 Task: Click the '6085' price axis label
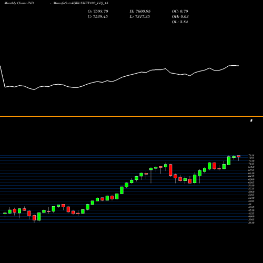tap(251, 183)
